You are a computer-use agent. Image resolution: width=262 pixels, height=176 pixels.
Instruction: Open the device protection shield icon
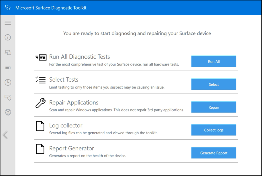point(8,97)
